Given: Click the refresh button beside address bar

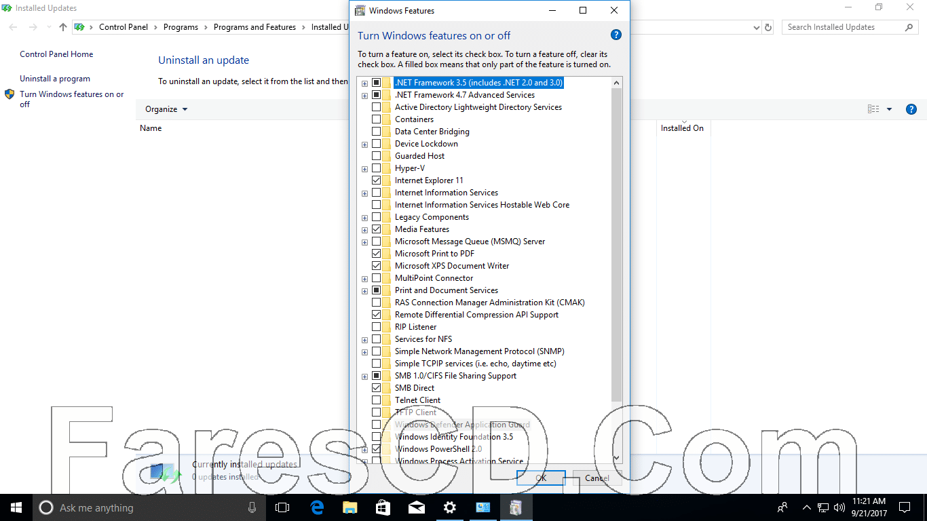Looking at the screenshot, I should [x=768, y=28].
